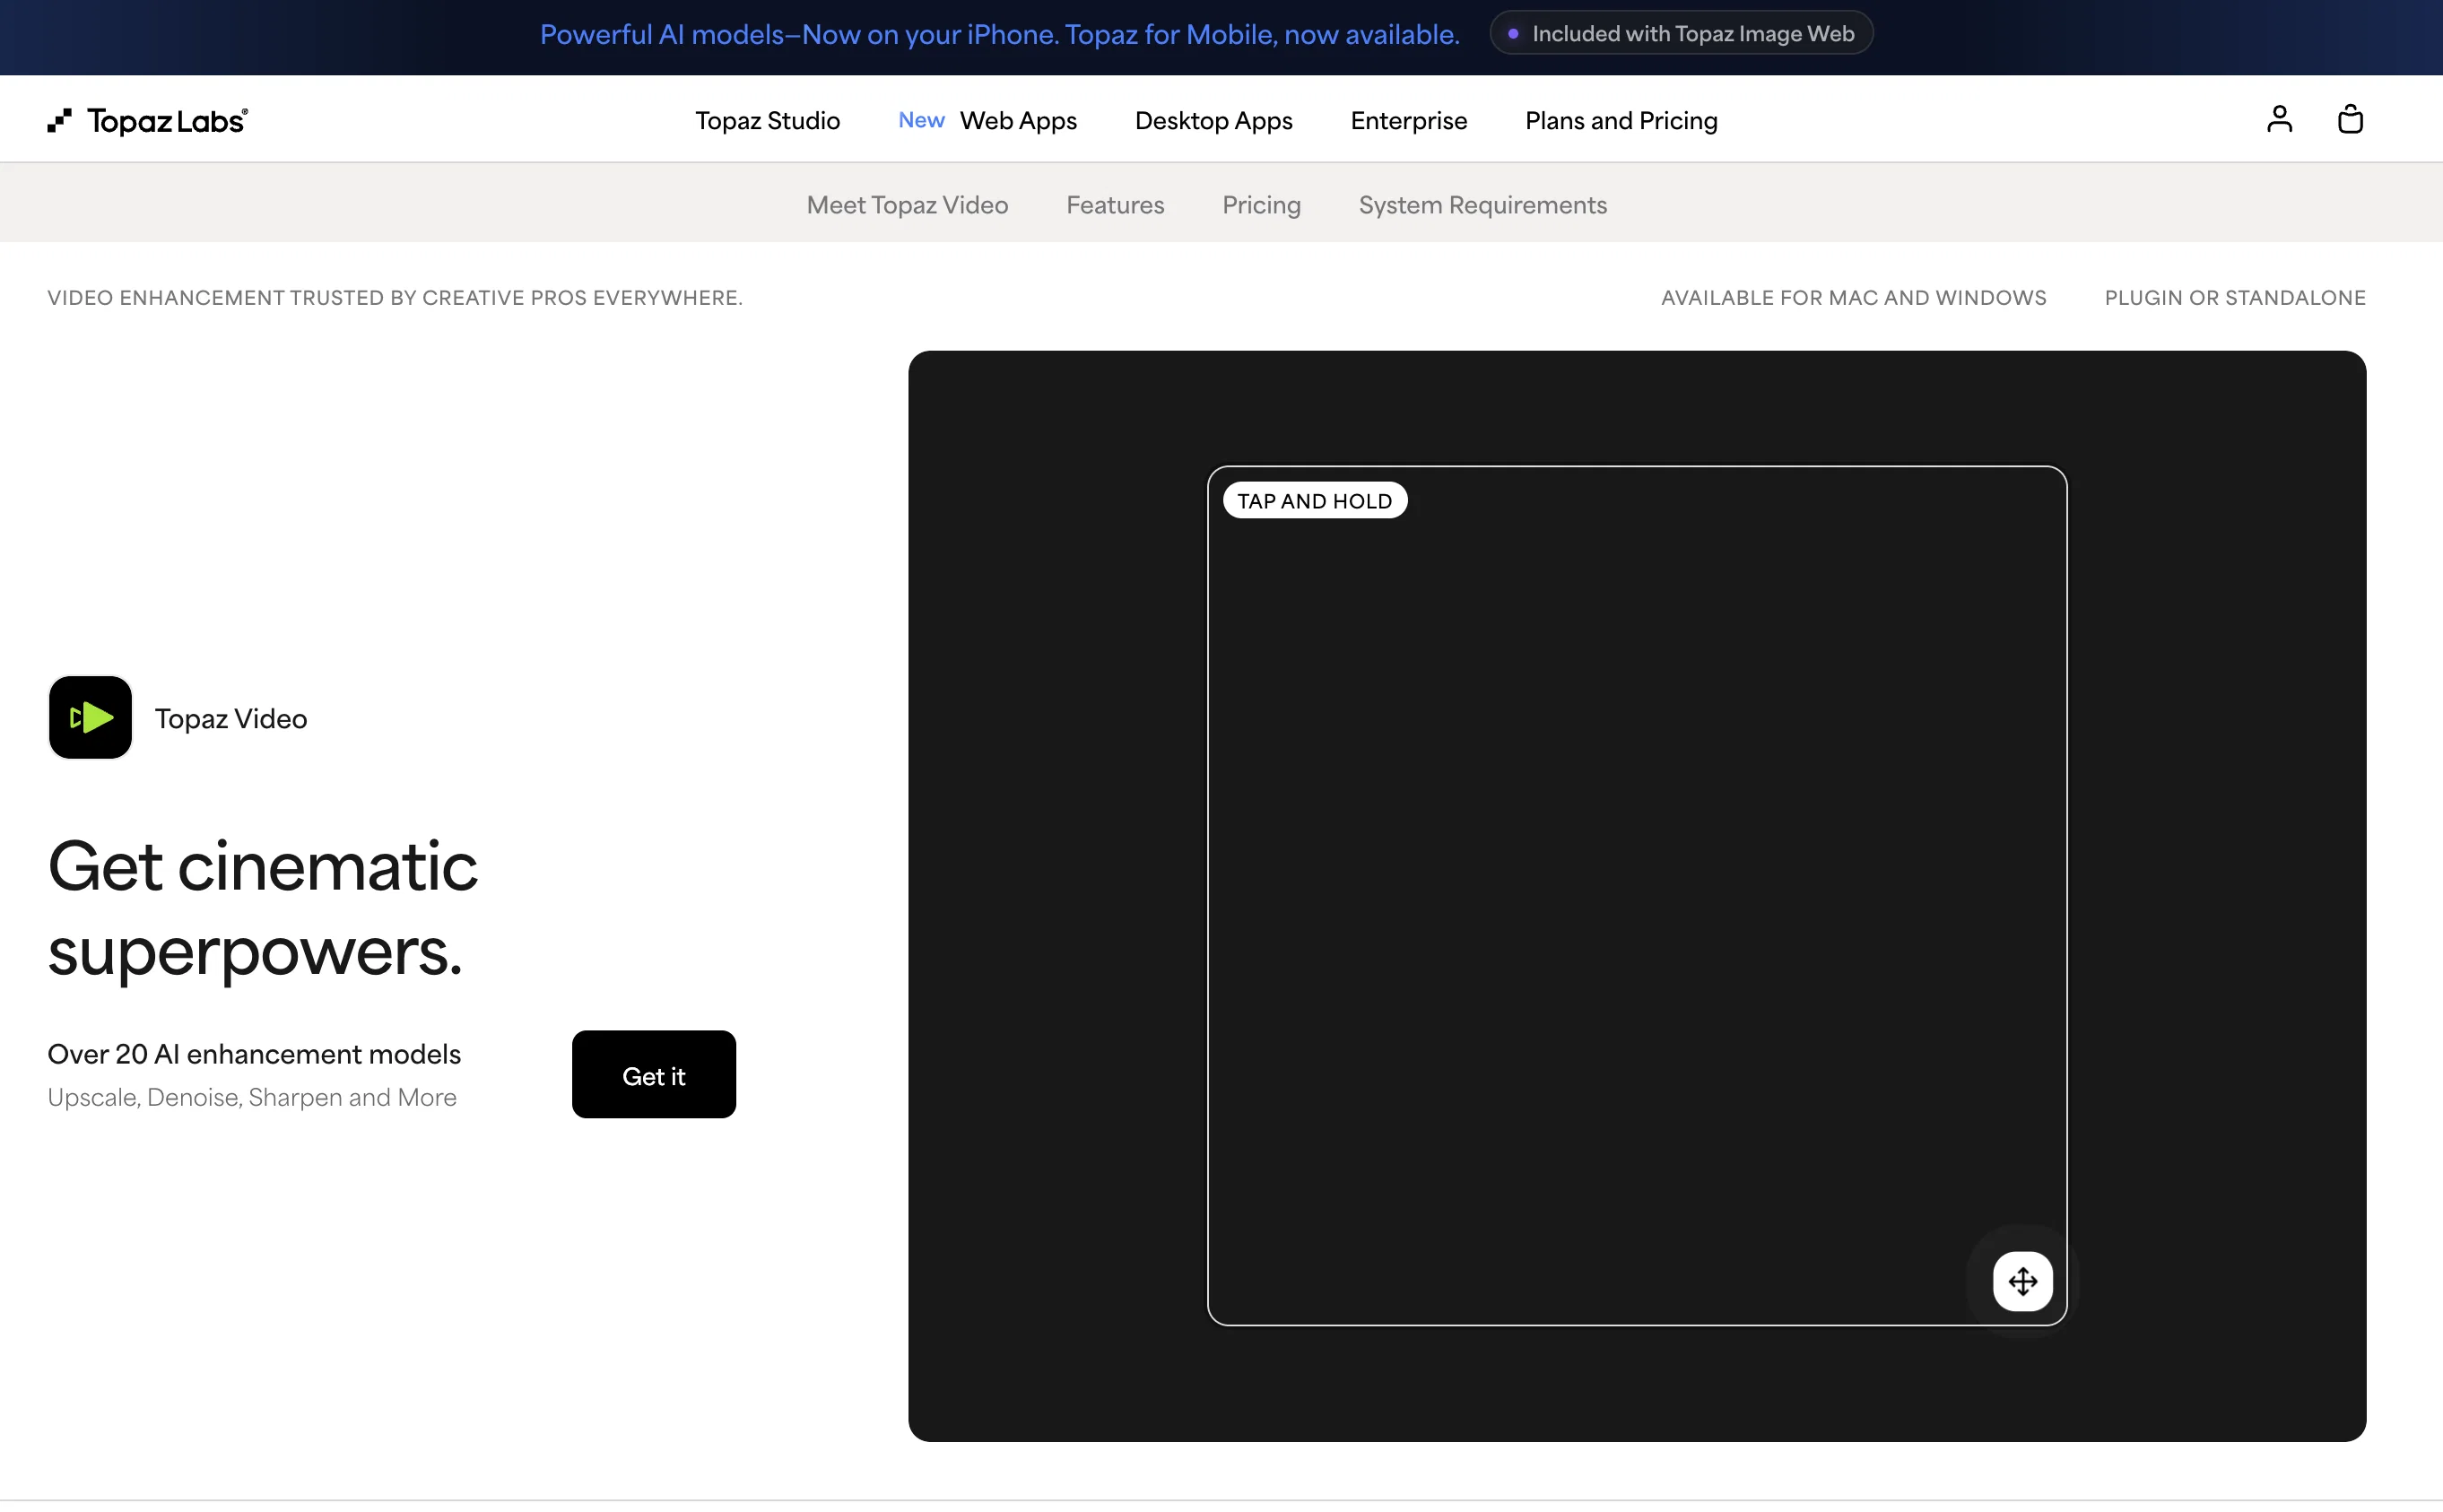The width and height of the screenshot is (2443, 1512).
Task: Open the Desktop Apps menu
Action: [1213, 121]
